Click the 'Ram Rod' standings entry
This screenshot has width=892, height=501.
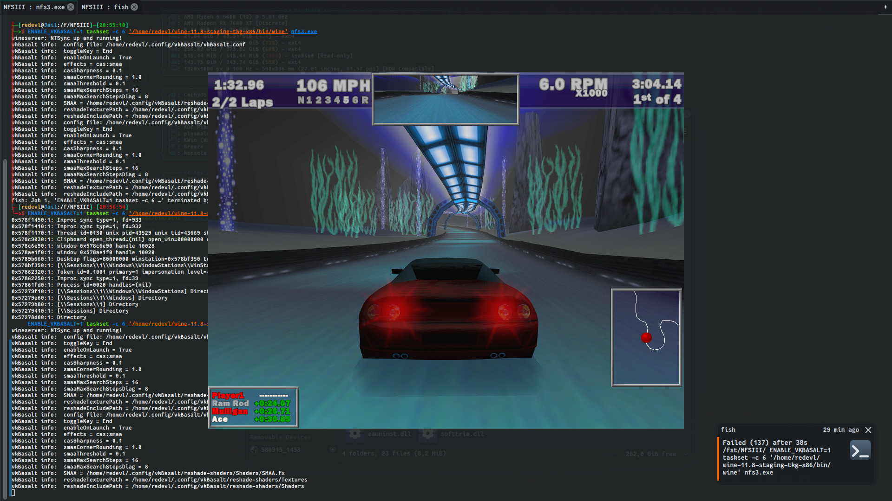coord(230,404)
